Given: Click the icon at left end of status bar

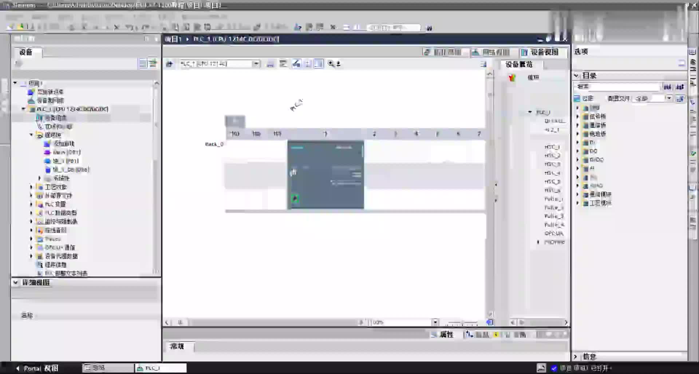Looking at the screenshot, I should [541, 368].
